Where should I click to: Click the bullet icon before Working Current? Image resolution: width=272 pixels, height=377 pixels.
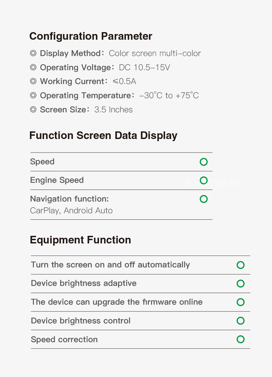pyautogui.click(x=33, y=81)
